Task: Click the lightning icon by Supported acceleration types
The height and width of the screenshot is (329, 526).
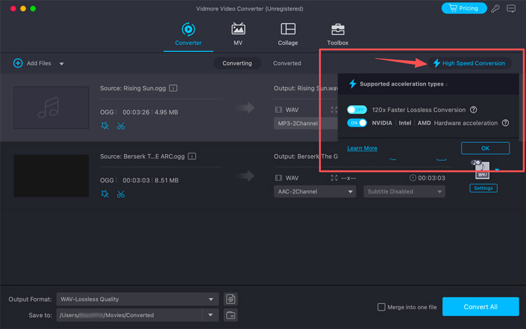Action: click(352, 84)
